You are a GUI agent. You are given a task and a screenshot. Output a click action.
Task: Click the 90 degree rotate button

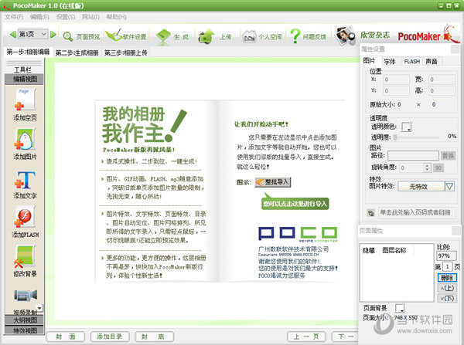[x=438, y=167]
